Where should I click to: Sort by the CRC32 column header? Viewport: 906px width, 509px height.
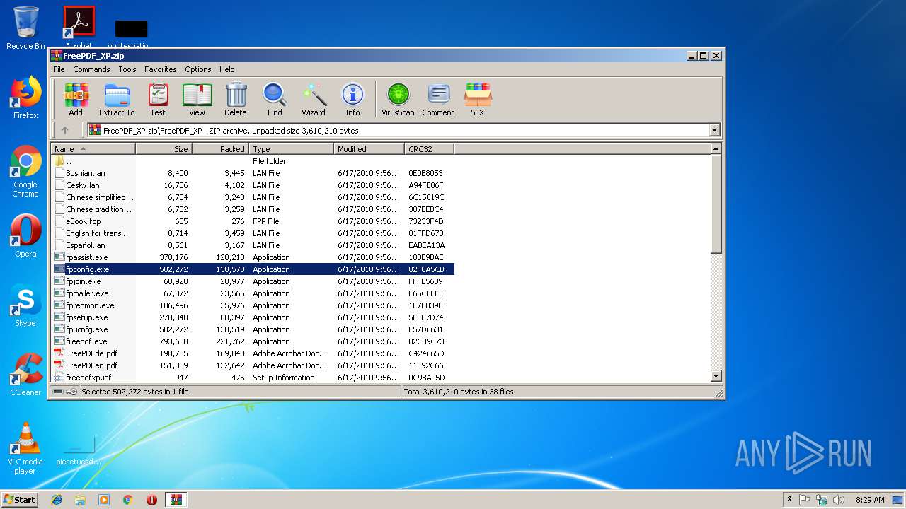[x=429, y=149]
